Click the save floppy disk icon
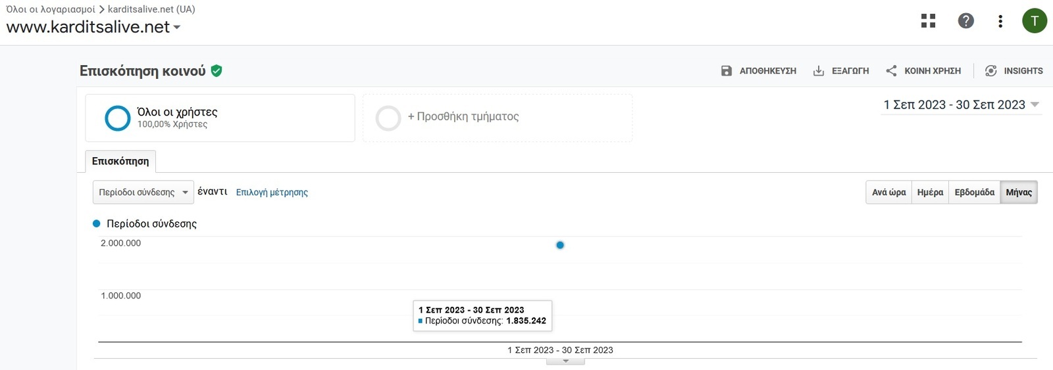The width and height of the screenshot is (1053, 370). click(x=727, y=71)
